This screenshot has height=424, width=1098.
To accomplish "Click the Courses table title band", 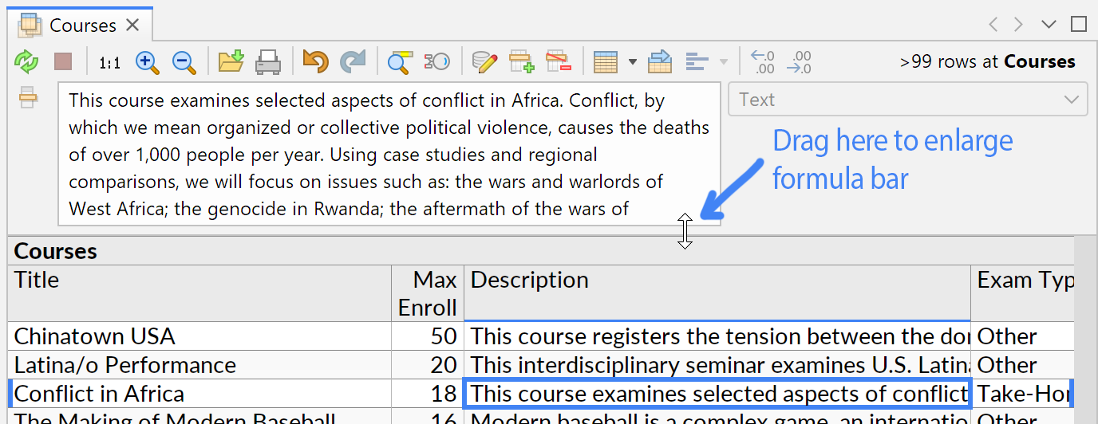I will [541, 251].
